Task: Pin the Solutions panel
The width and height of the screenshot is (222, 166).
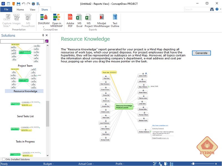Action: tap(43, 35)
